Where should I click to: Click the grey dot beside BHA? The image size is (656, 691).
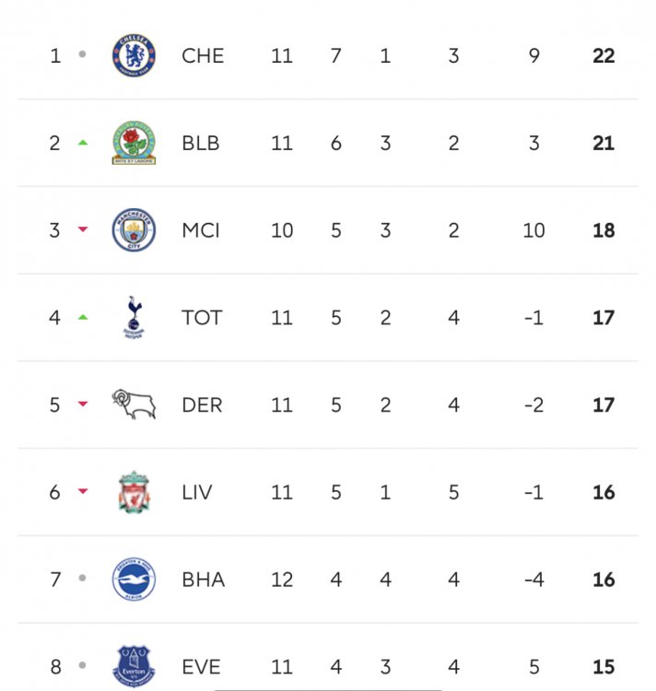pos(83,580)
